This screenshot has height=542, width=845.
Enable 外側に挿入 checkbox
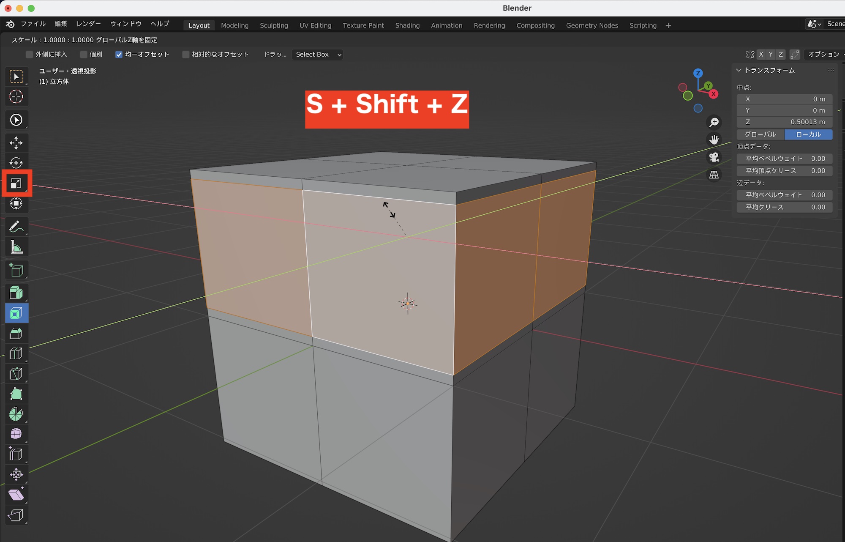pos(30,55)
